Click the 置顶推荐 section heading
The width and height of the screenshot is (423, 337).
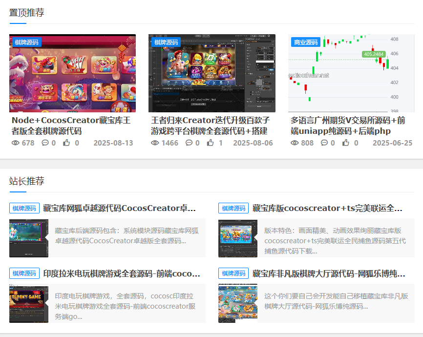26,13
